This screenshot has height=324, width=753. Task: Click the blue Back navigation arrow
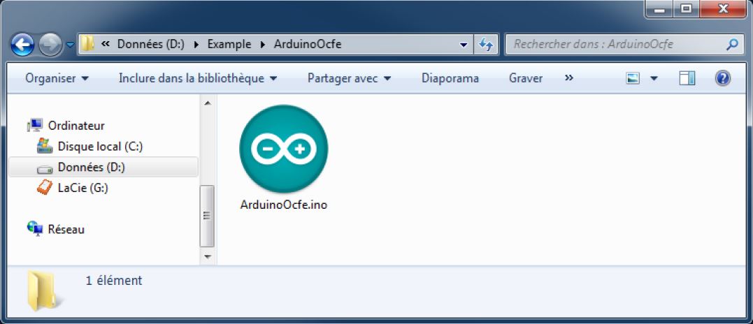(22, 45)
